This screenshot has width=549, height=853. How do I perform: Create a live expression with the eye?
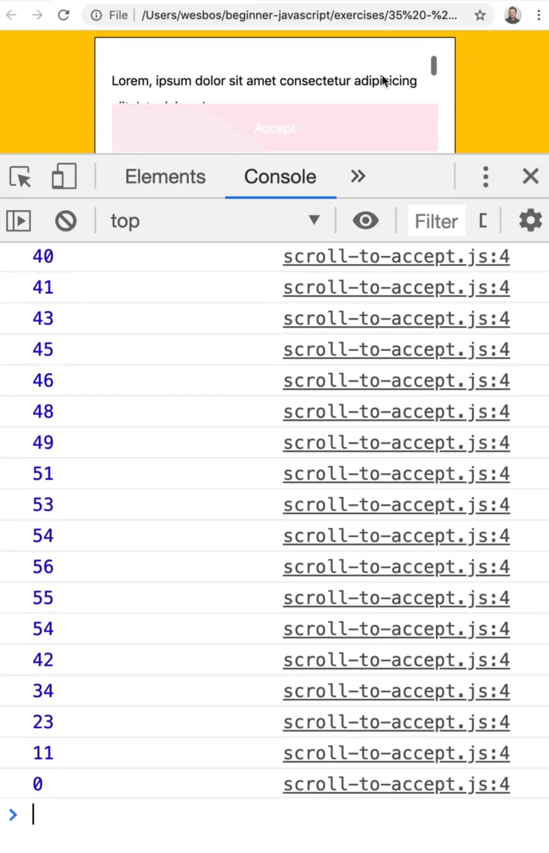365,221
